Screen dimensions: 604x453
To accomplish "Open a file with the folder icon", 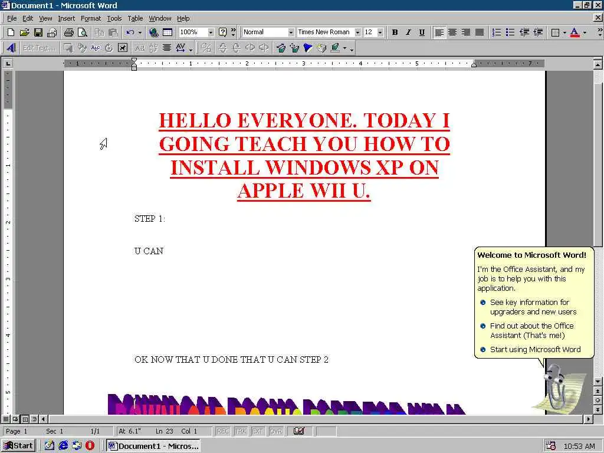I will [x=24, y=32].
